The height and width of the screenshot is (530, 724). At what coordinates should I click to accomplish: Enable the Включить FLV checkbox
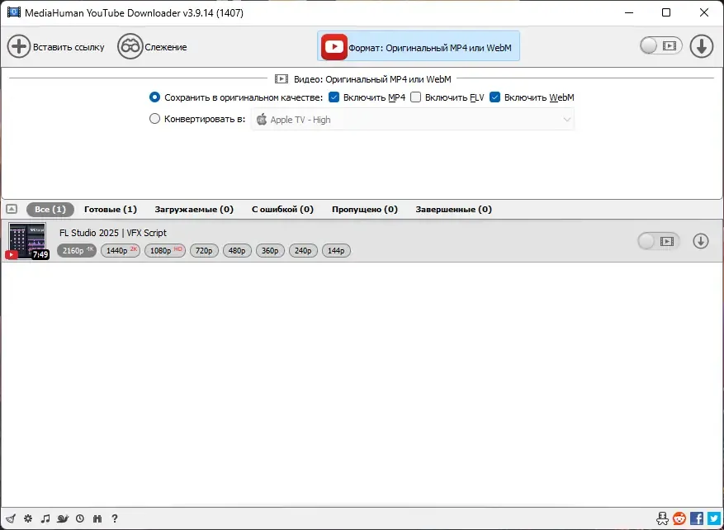point(415,97)
